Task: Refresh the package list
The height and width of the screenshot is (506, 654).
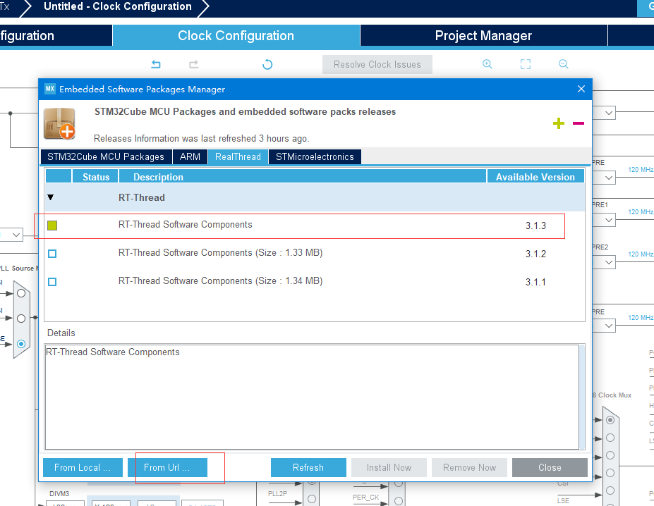Action: (308, 468)
